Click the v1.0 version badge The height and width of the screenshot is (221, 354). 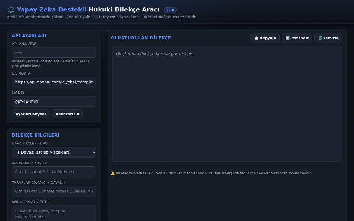coord(170,10)
